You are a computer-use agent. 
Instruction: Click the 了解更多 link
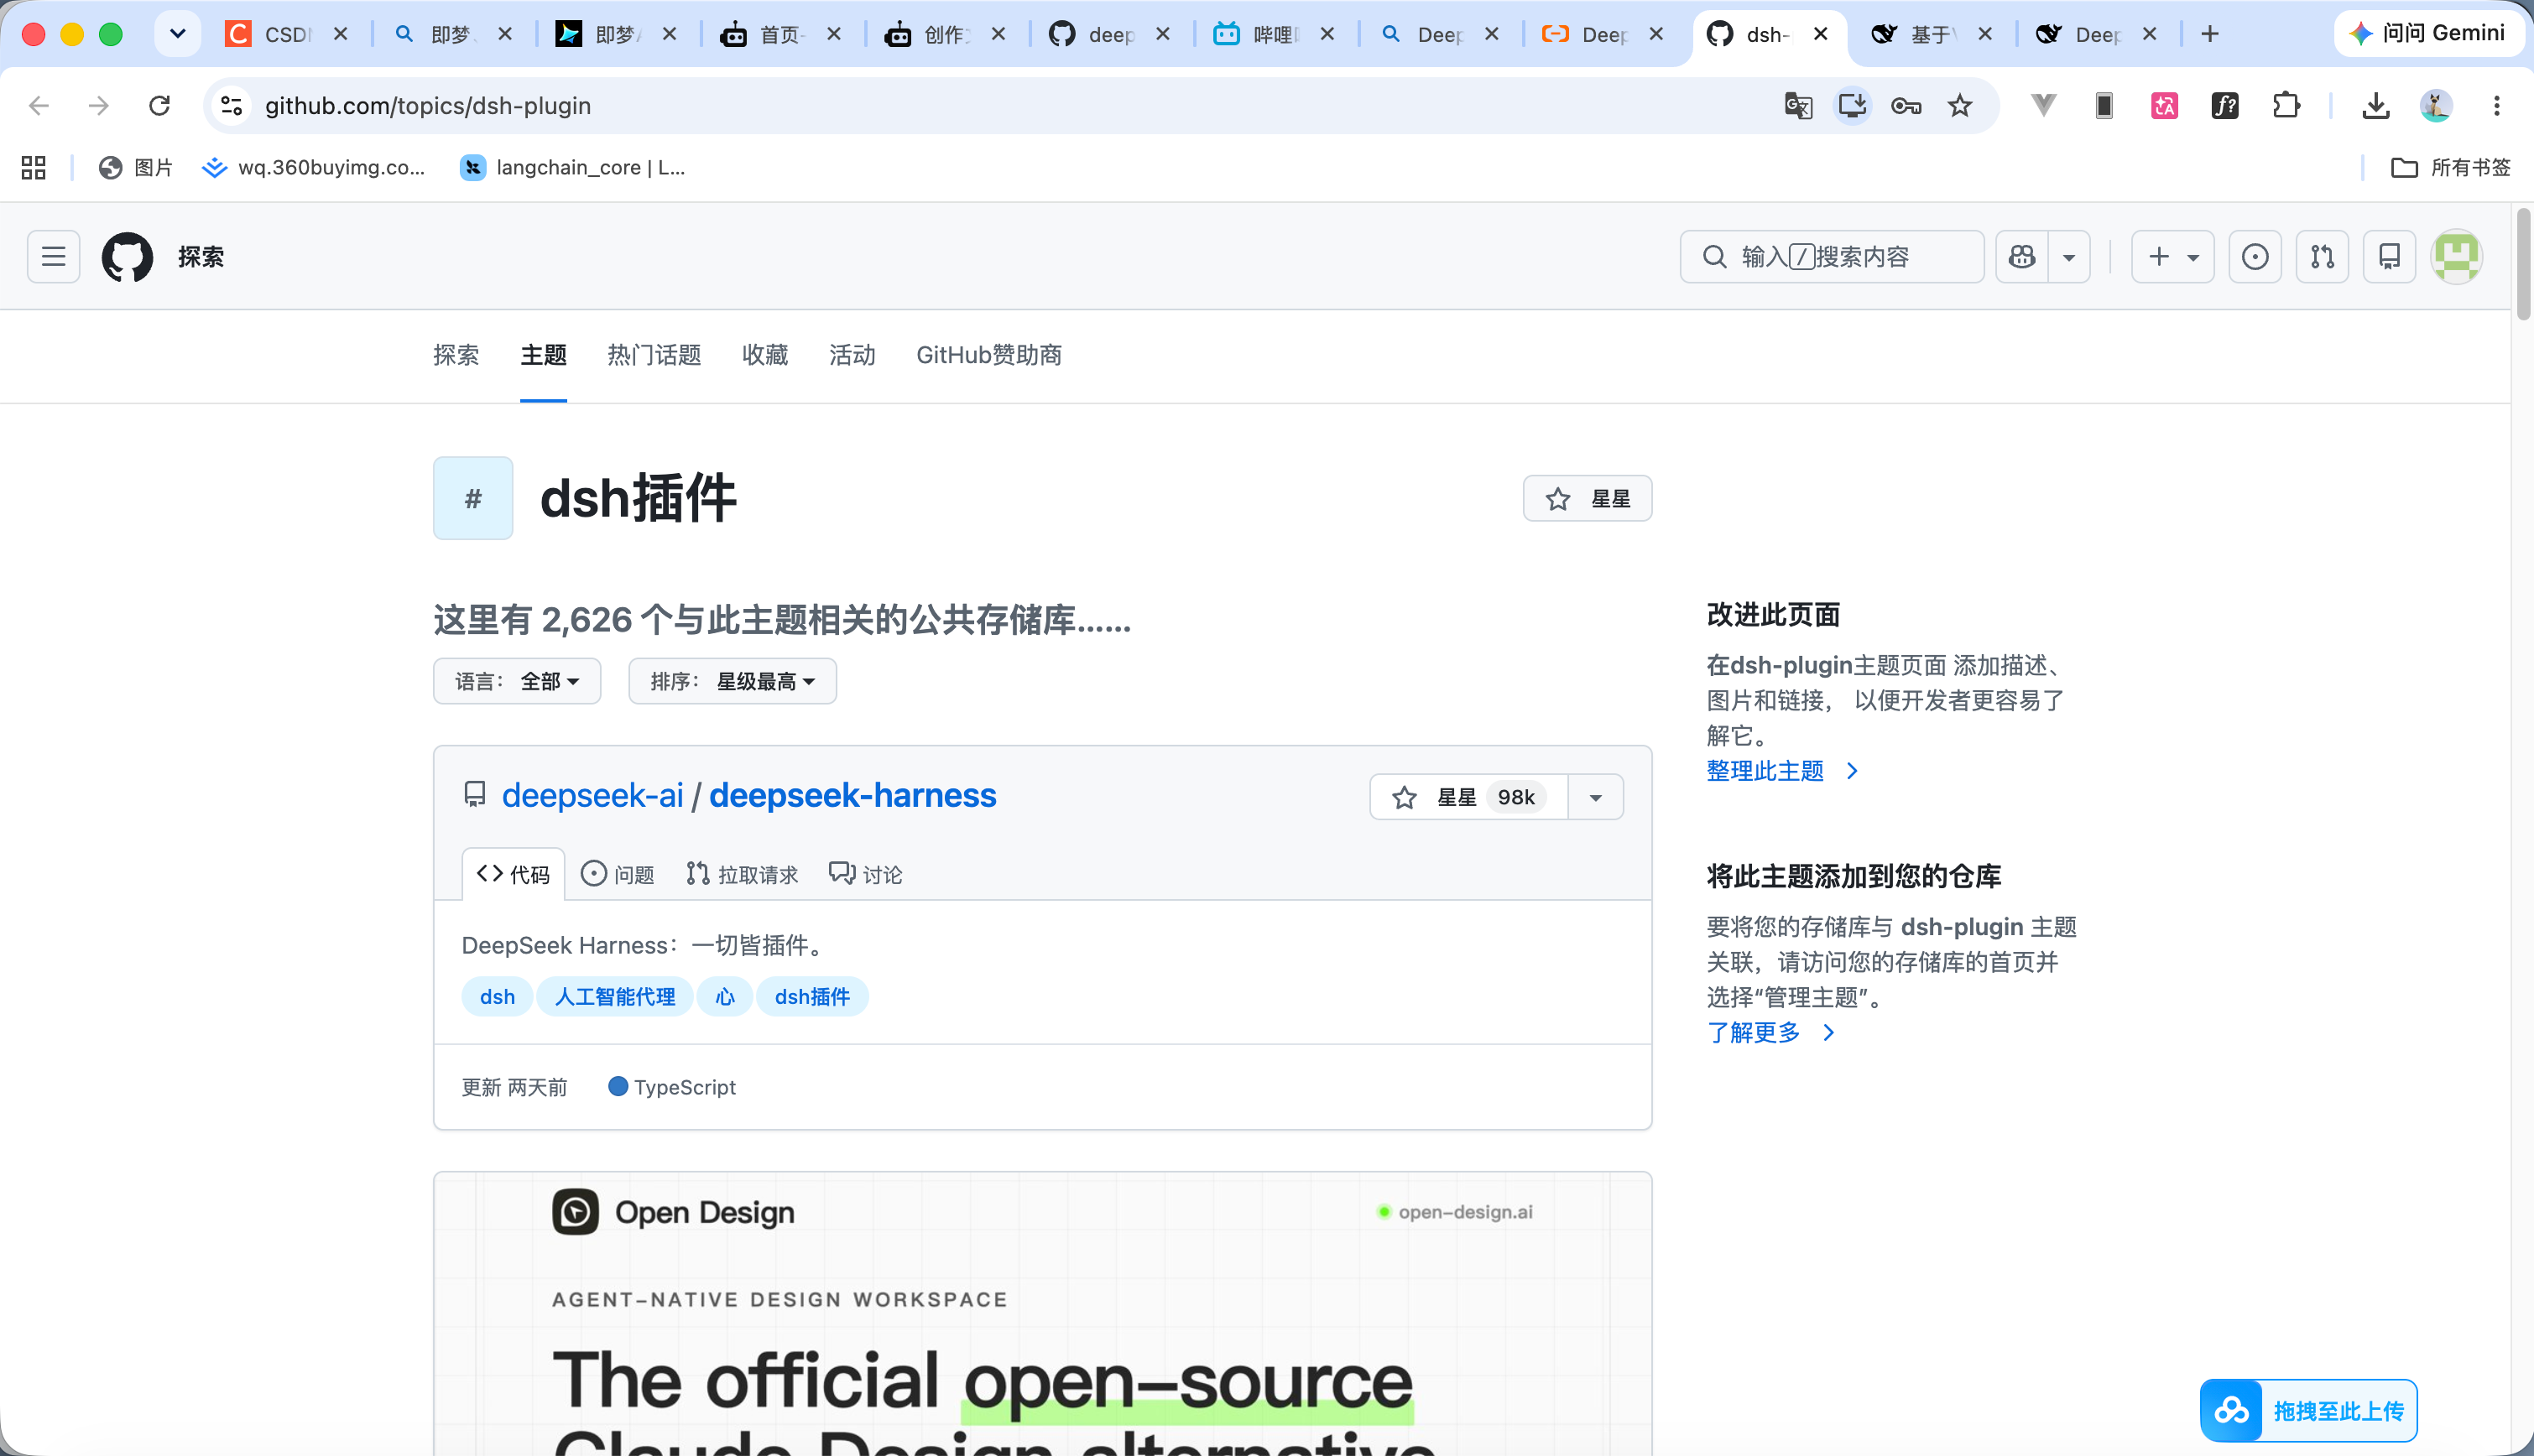tap(1770, 1033)
